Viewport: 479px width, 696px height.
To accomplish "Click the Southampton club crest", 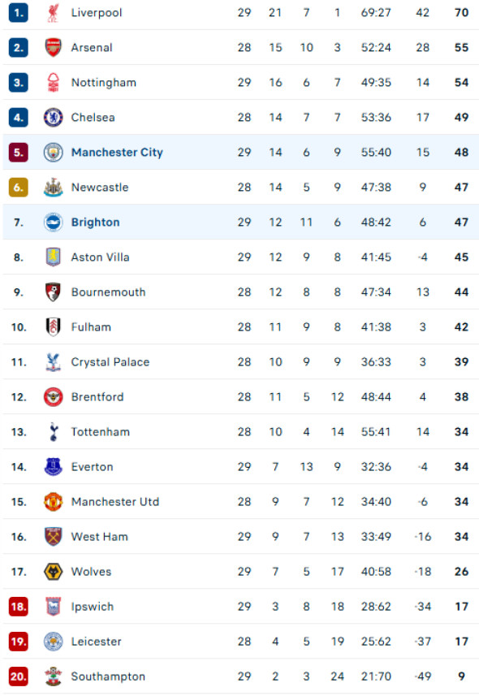I will pyautogui.click(x=53, y=677).
